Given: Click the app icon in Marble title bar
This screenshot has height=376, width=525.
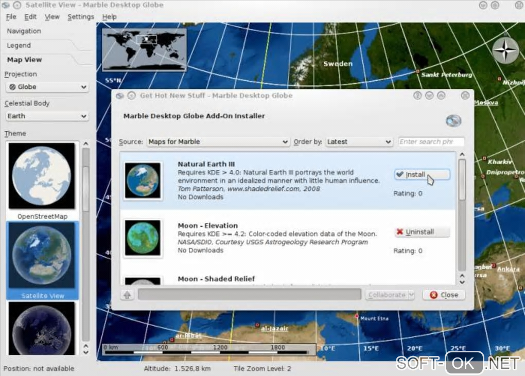Looking at the screenshot, I should (x=5, y=5).
